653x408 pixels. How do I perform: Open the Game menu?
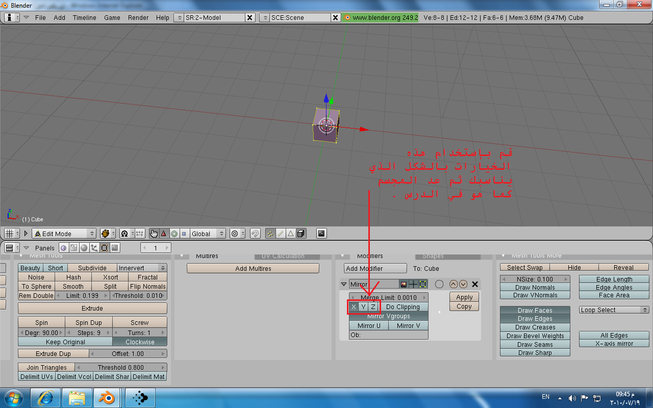tap(112, 17)
